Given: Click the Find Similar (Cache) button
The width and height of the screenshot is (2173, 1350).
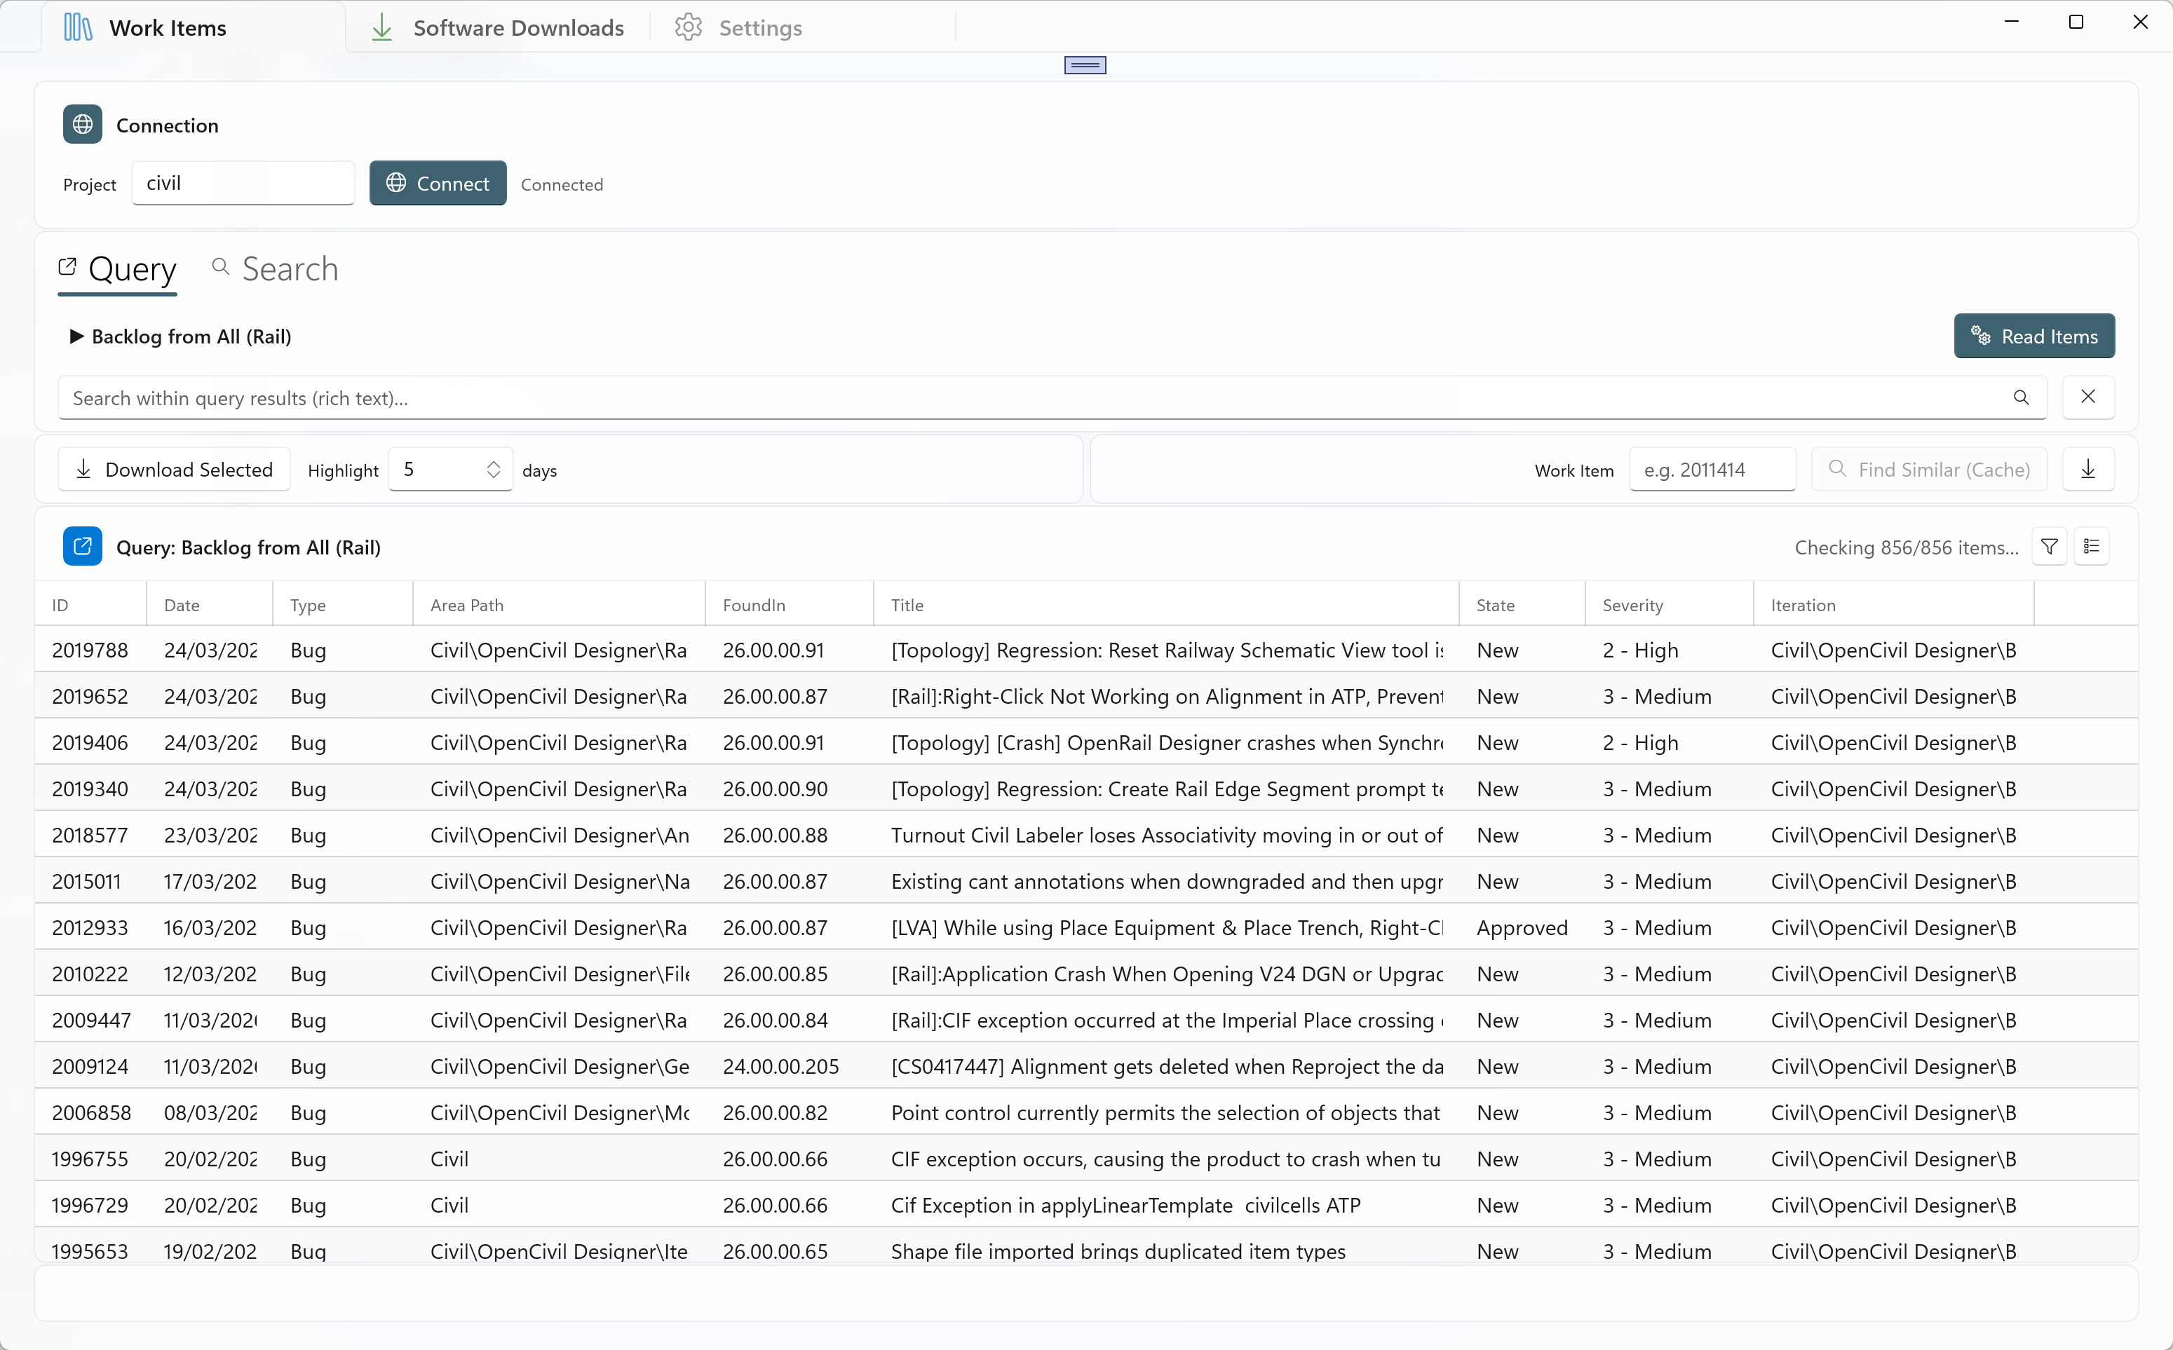Looking at the screenshot, I should tap(1928, 470).
